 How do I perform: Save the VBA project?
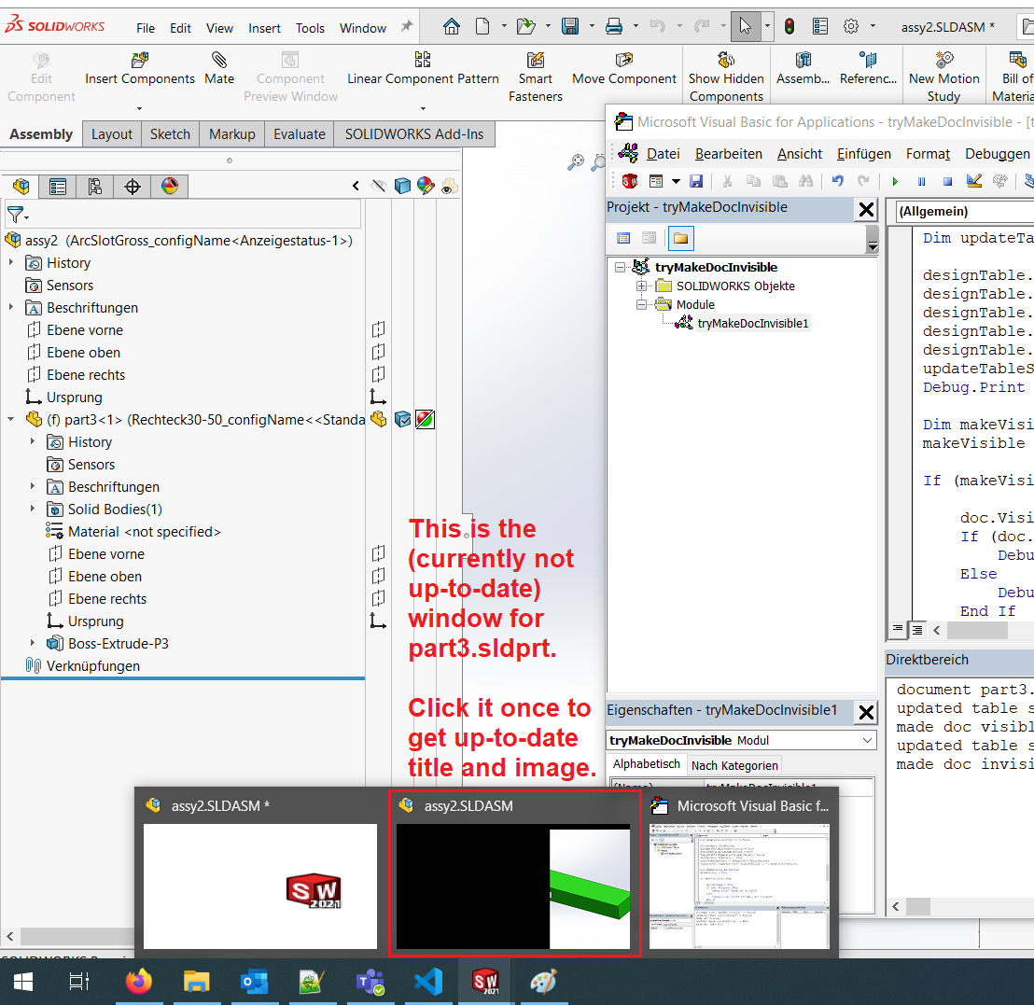tap(696, 181)
